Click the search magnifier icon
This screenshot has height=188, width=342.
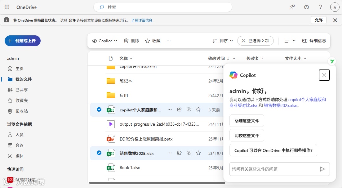[101, 7]
